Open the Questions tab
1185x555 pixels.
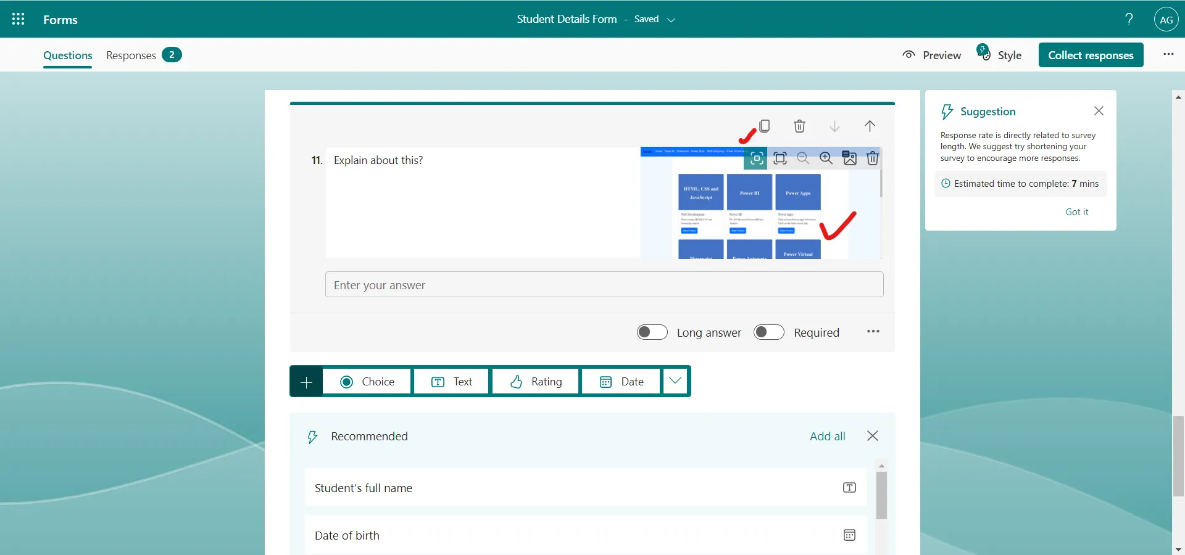click(67, 55)
